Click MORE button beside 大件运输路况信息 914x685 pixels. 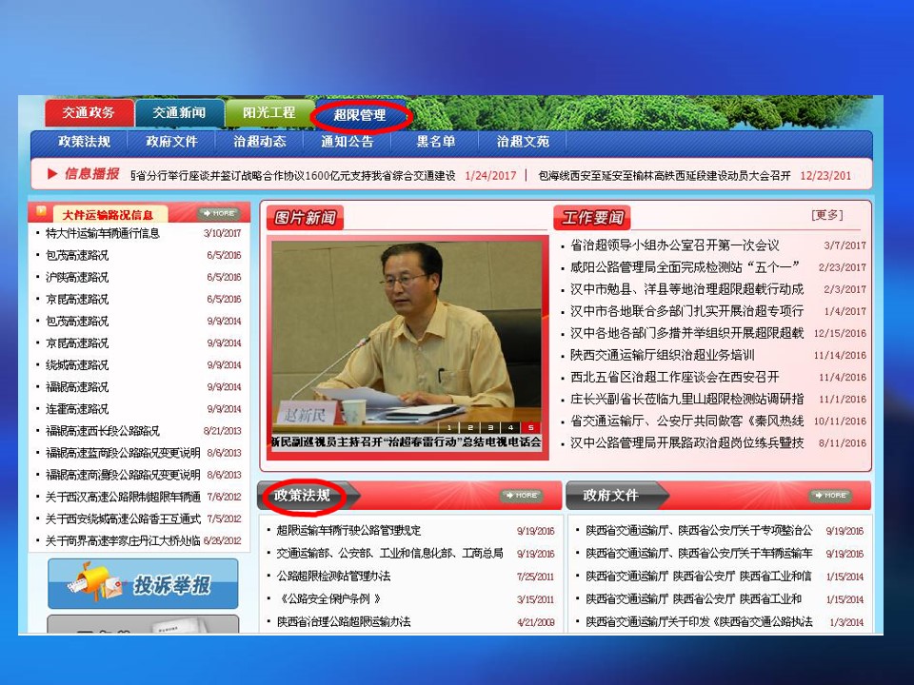click(218, 213)
